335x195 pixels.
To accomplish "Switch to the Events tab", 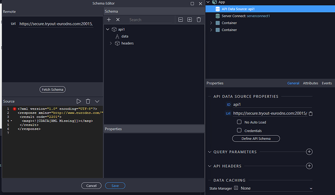I will [327, 83].
